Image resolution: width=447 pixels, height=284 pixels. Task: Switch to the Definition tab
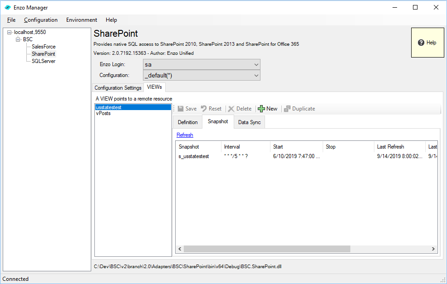187,122
